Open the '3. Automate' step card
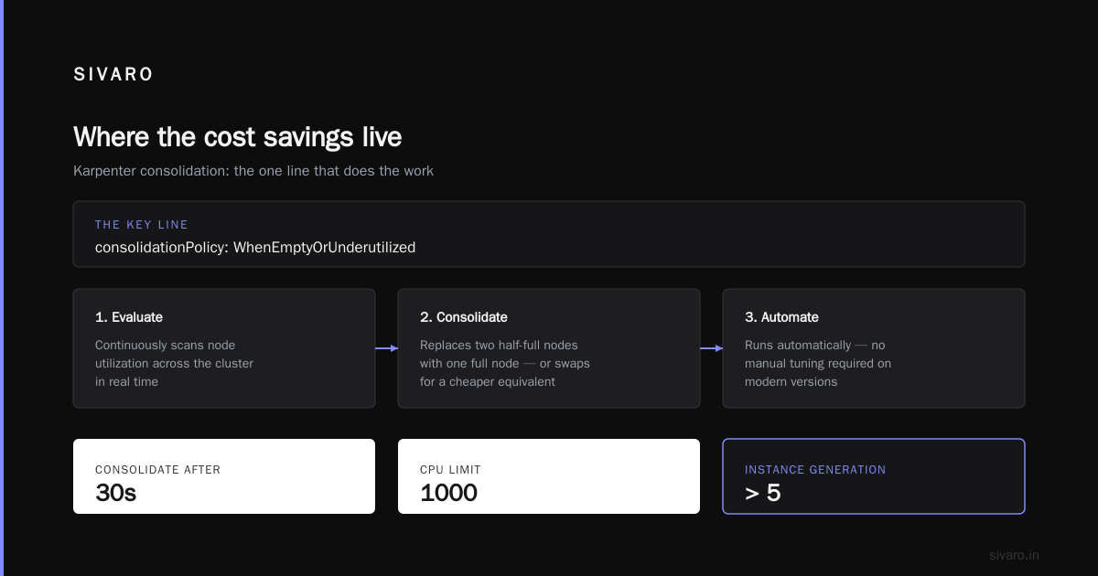 point(874,348)
